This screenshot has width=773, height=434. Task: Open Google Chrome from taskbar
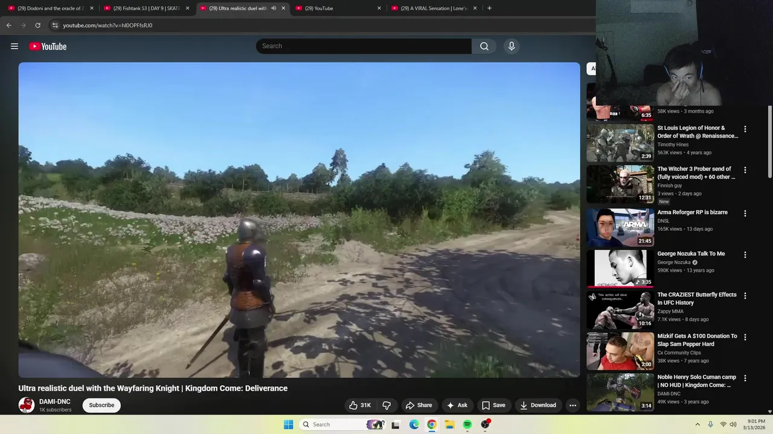tap(432, 424)
